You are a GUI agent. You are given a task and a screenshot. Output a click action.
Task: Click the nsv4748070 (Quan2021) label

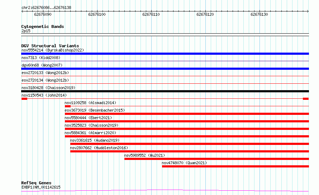[184, 163]
